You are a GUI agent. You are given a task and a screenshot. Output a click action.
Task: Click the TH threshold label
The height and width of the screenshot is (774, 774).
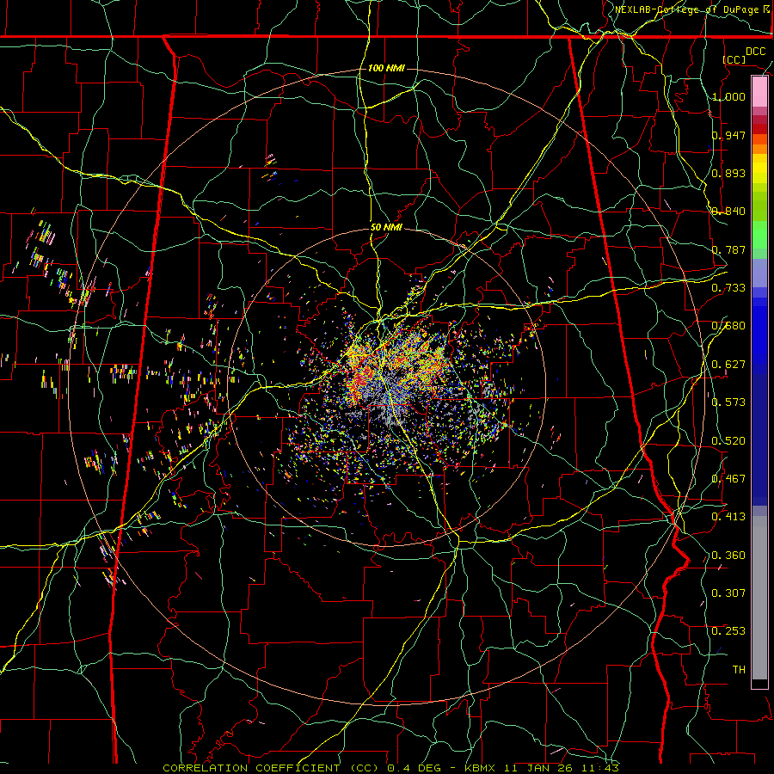[739, 670]
